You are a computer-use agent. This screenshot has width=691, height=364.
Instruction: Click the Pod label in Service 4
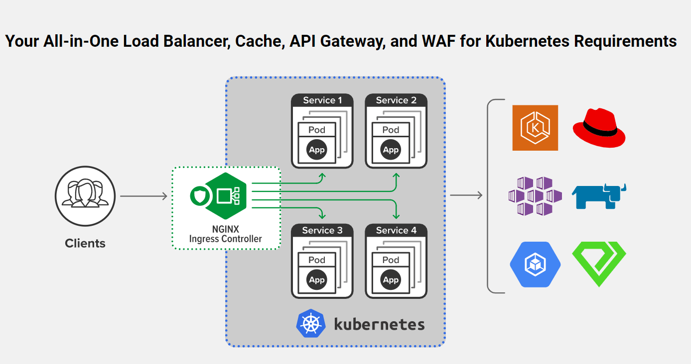point(391,260)
